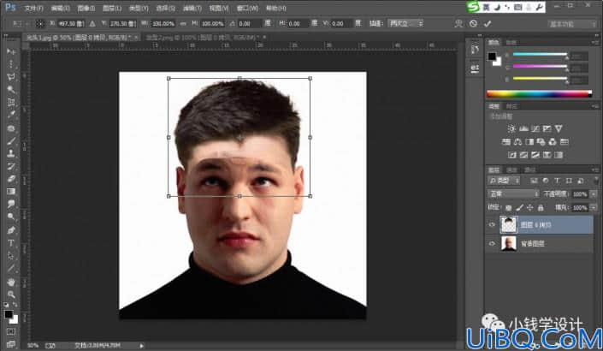
Task: Click the foreground color swatch in the toolbox
Action: pyautogui.click(x=9, y=315)
